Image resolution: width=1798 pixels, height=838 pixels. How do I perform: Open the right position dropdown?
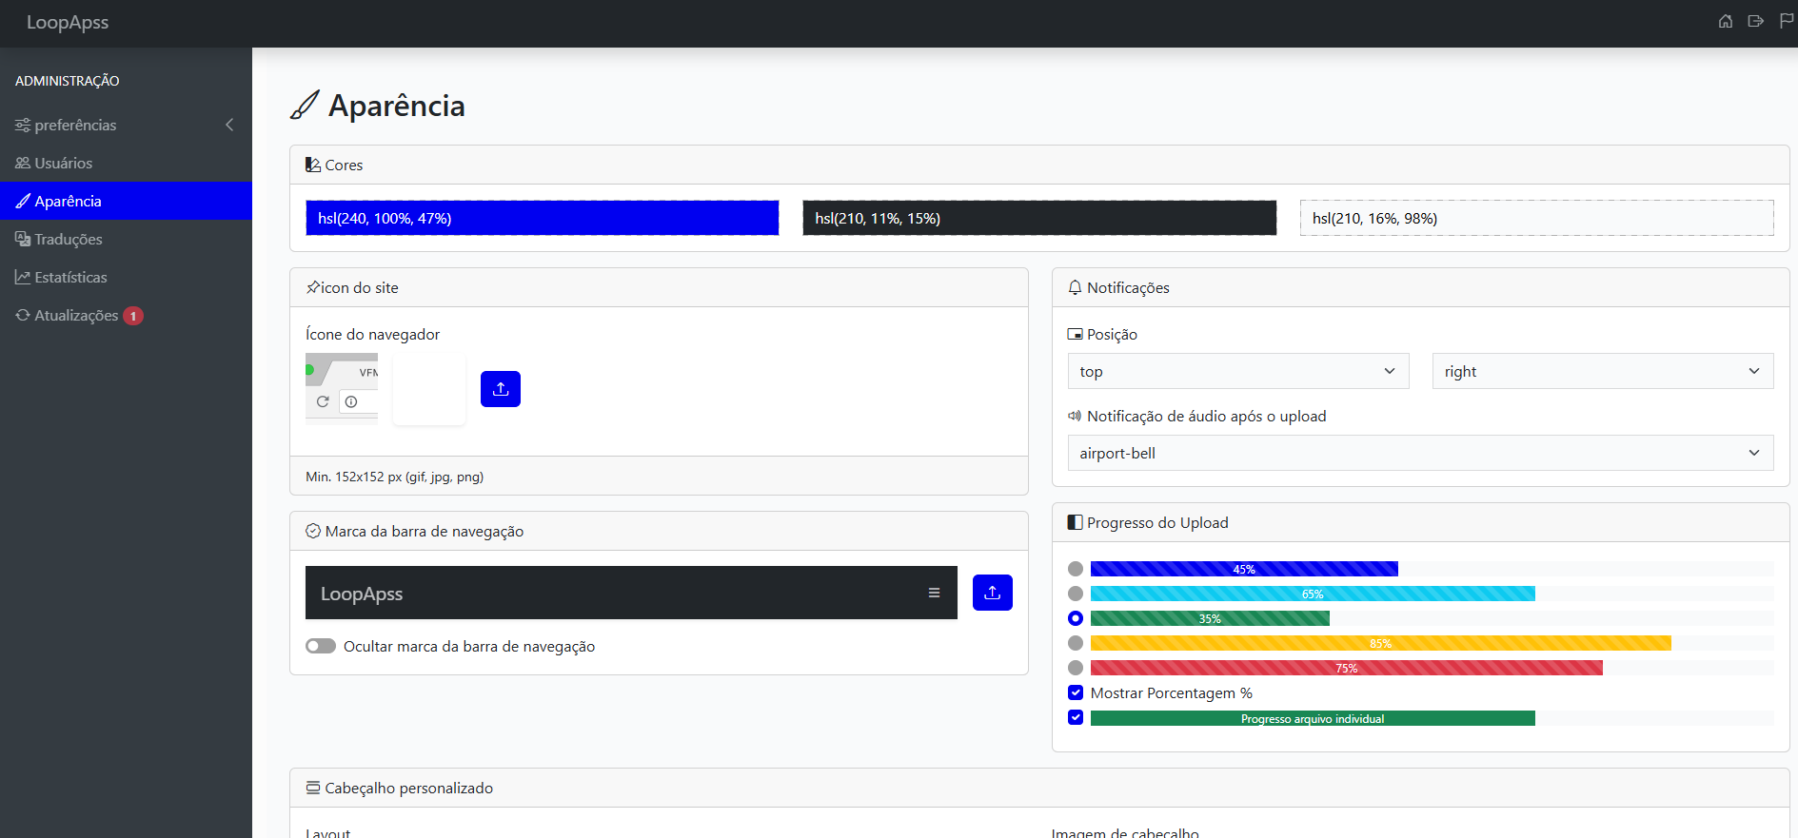pyautogui.click(x=1603, y=371)
